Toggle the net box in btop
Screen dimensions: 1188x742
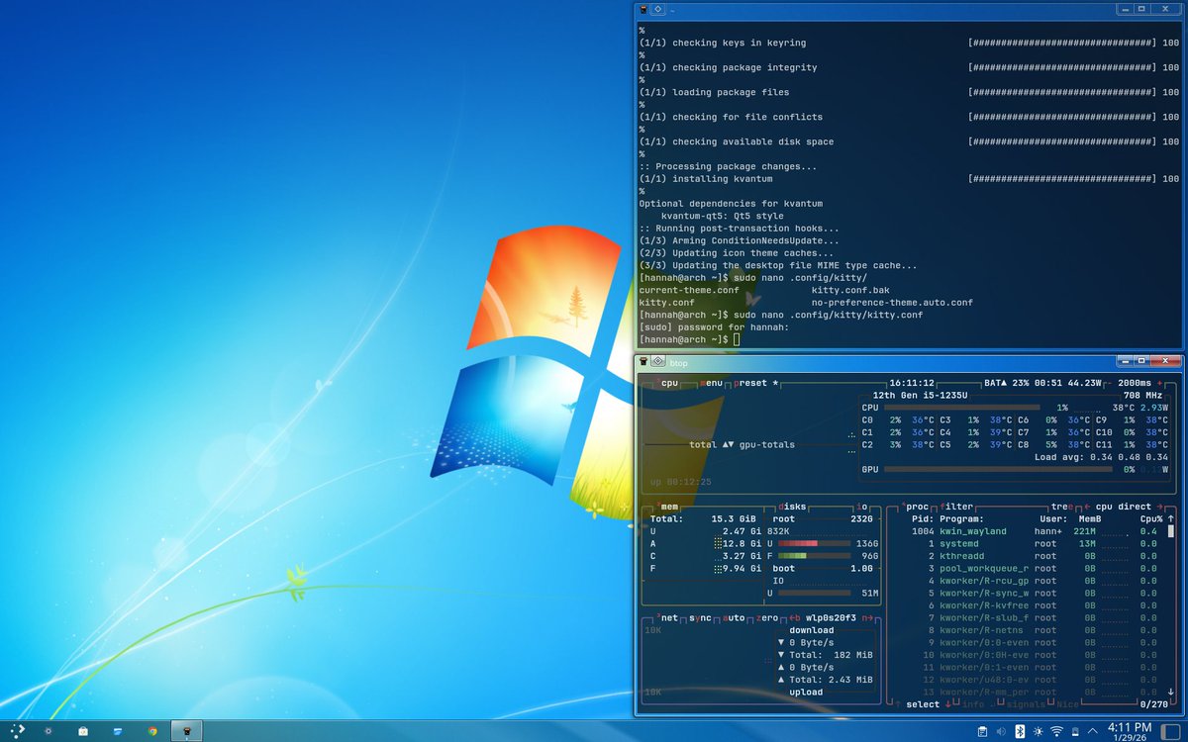coord(669,617)
